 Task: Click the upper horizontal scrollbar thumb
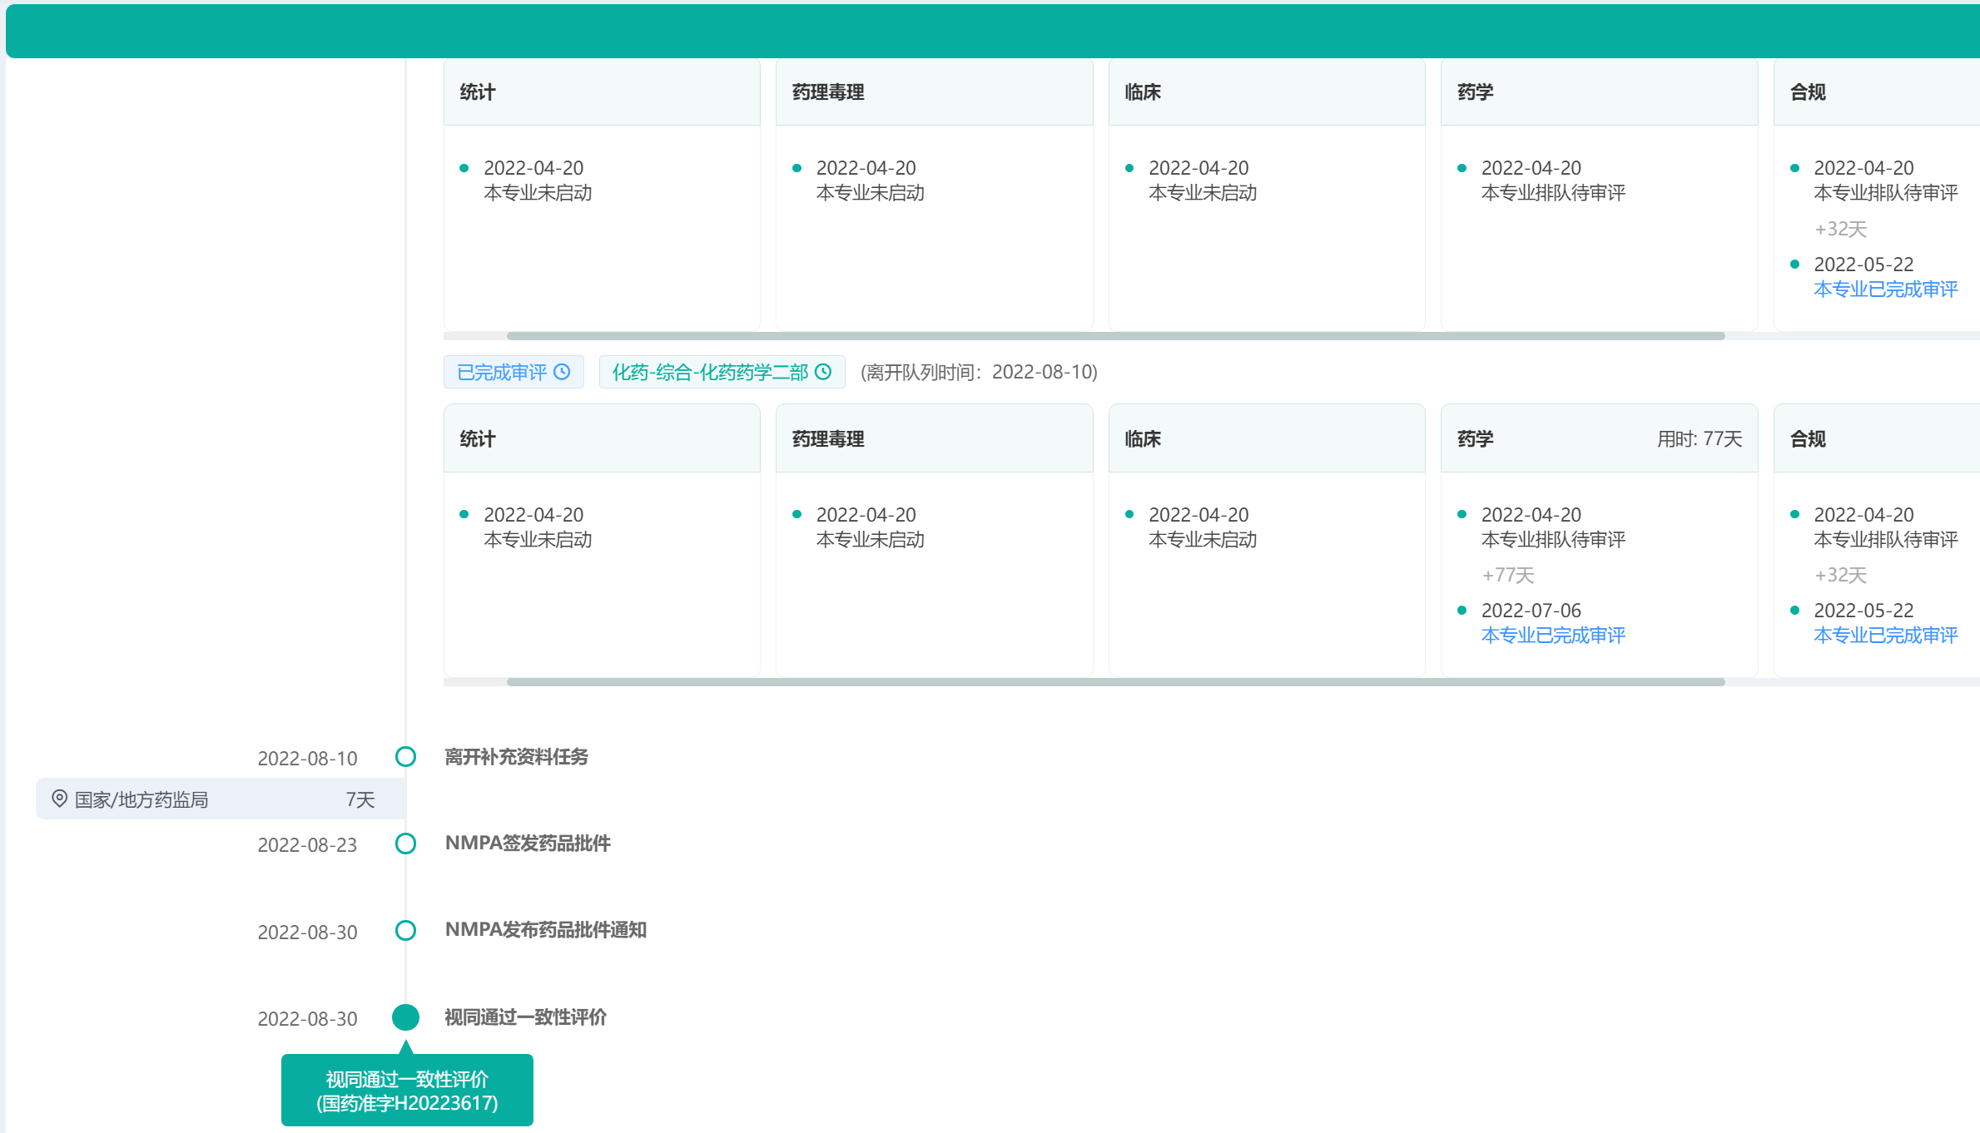coord(1115,336)
